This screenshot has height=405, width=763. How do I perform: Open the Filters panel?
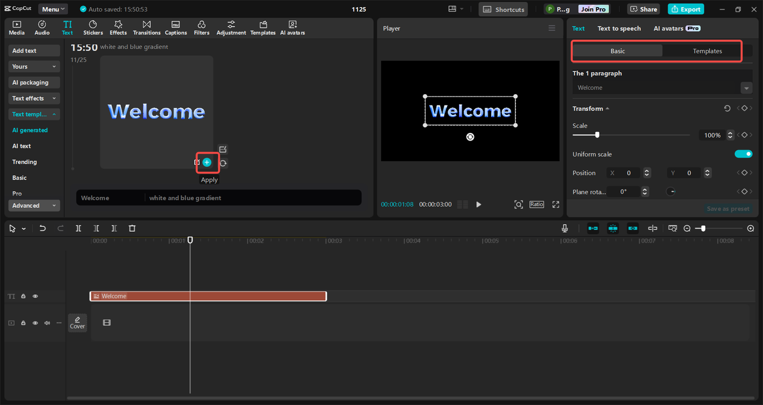coord(201,27)
